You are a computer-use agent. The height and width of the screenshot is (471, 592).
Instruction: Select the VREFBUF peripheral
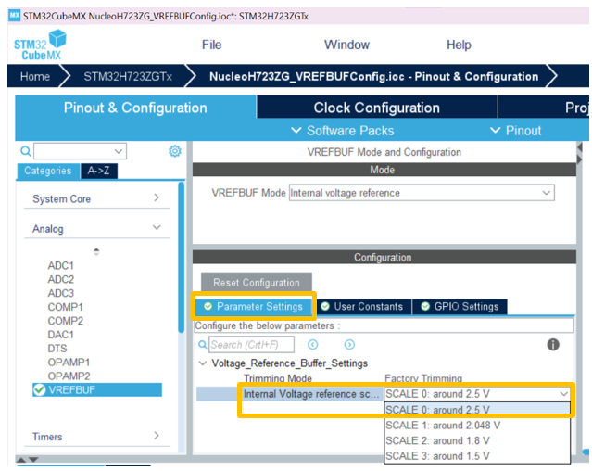point(97,389)
